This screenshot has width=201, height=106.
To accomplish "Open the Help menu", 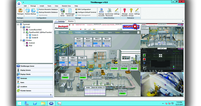I will click(x=76, y=6).
